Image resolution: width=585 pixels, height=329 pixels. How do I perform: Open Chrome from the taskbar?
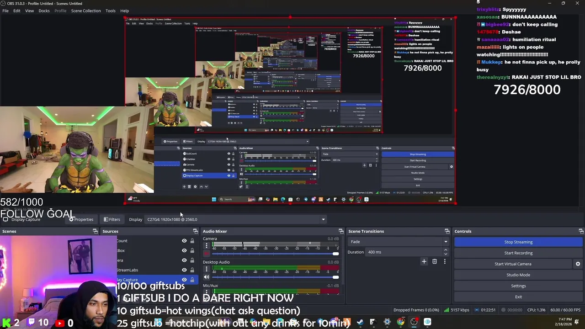tap(400, 322)
